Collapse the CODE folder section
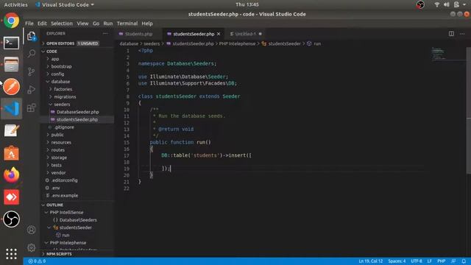Viewport: 471px width, 265px height. (77, 52)
